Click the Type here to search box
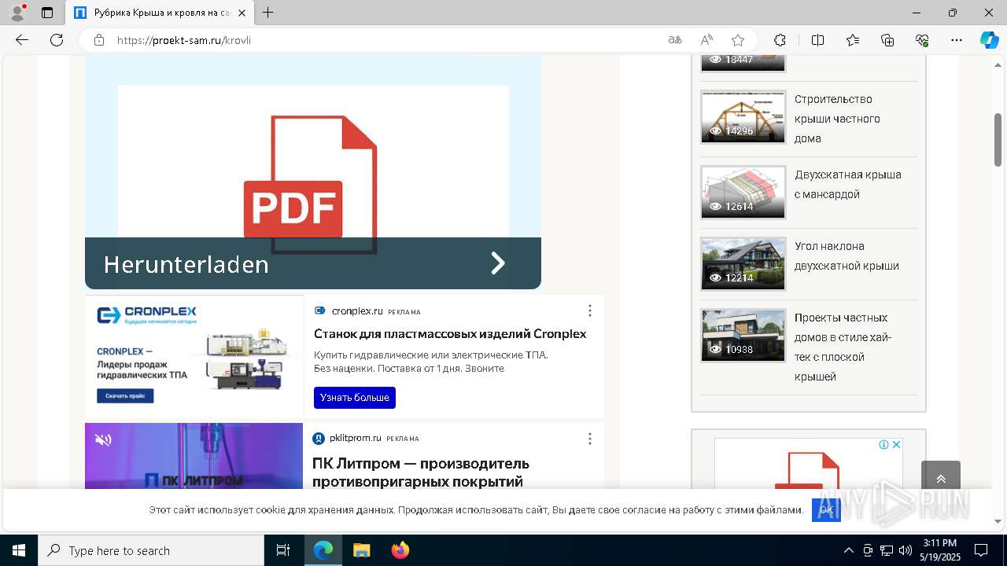Viewport: 1007px width, 566px height. point(151,550)
